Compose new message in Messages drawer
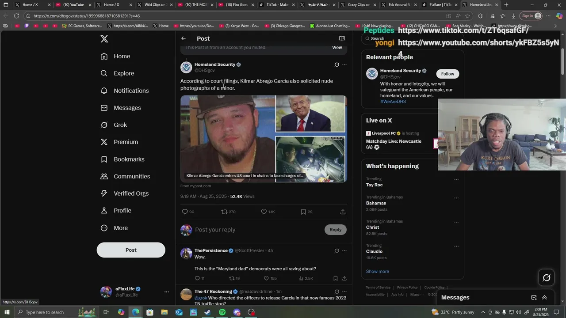 (x=534, y=298)
